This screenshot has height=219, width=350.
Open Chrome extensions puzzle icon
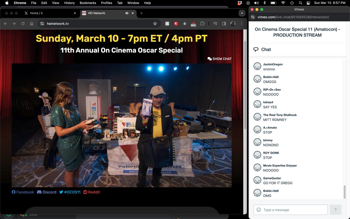tap(202, 24)
